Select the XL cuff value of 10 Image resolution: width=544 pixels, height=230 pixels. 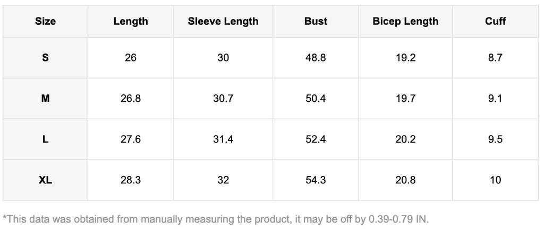(495, 180)
